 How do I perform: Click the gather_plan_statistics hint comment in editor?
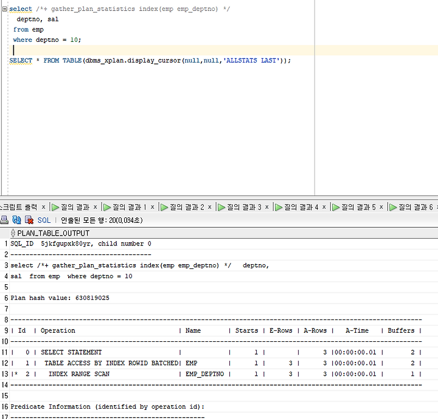pos(133,9)
